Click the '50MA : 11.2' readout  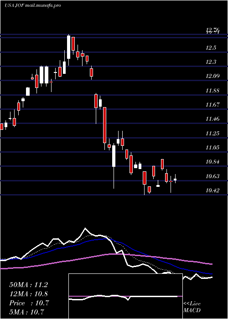[x=28, y=285]
